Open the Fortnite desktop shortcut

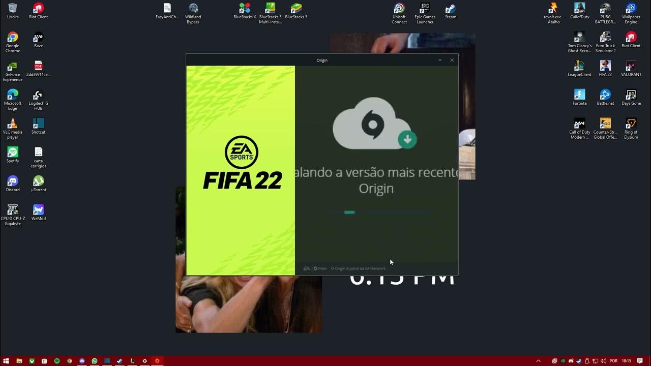point(579,98)
